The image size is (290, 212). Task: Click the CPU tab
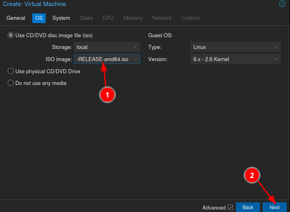(x=108, y=18)
